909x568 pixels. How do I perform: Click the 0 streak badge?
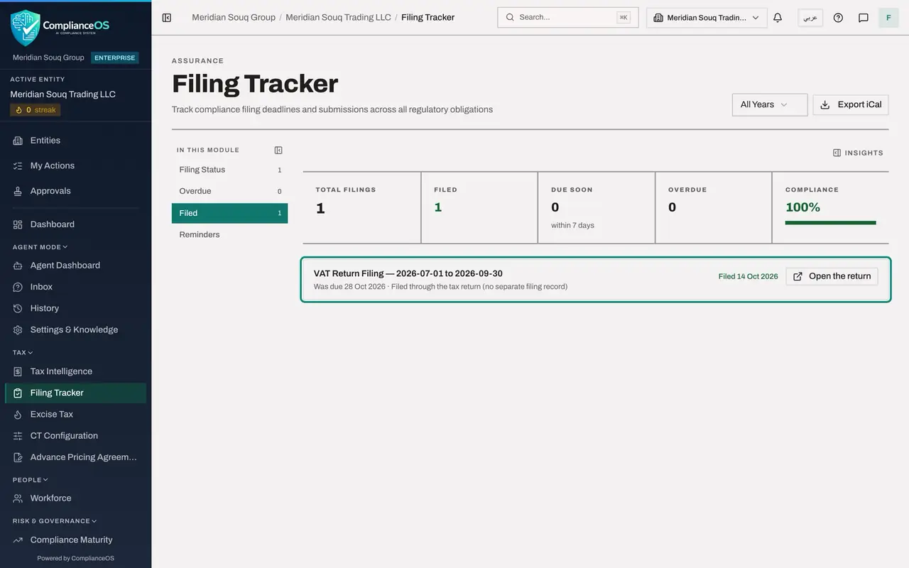tap(36, 110)
